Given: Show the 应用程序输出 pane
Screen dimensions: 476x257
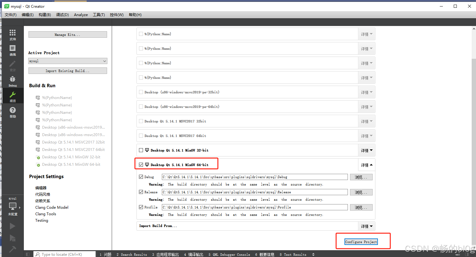Looking at the screenshot, I should (x=166, y=255).
